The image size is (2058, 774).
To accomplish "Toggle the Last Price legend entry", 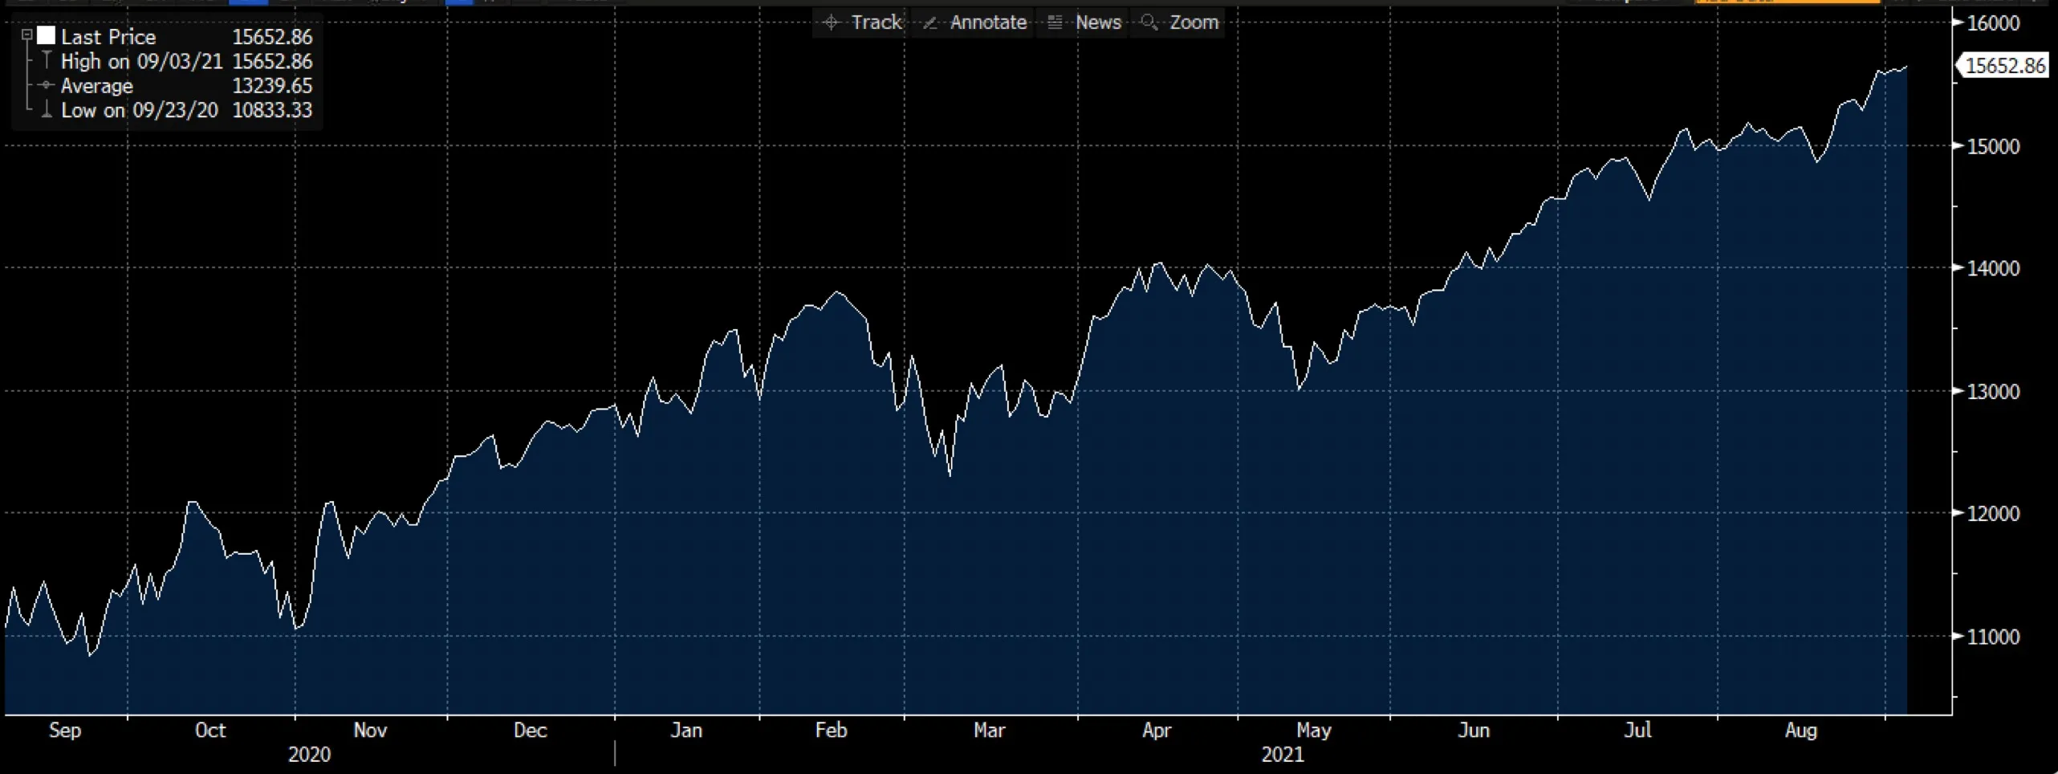I will click(108, 36).
